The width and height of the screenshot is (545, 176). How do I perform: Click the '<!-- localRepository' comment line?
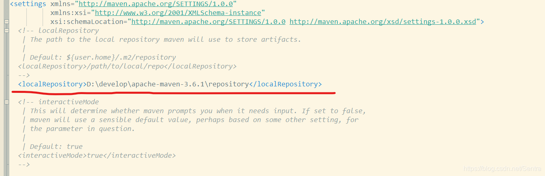[58, 30]
